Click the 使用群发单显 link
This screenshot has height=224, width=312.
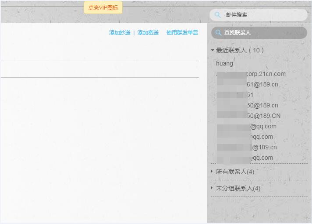click(182, 33)
